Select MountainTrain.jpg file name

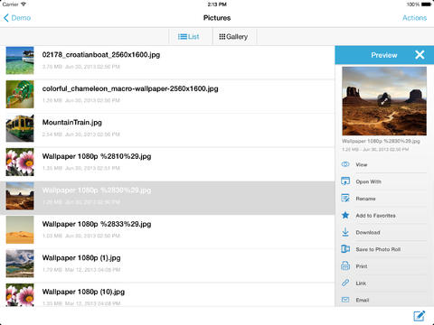[72, 123]
